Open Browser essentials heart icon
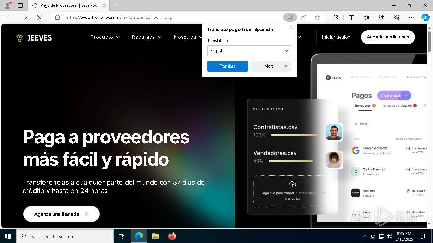Screen dimensions: 433x243 click(x=396, y=17)
